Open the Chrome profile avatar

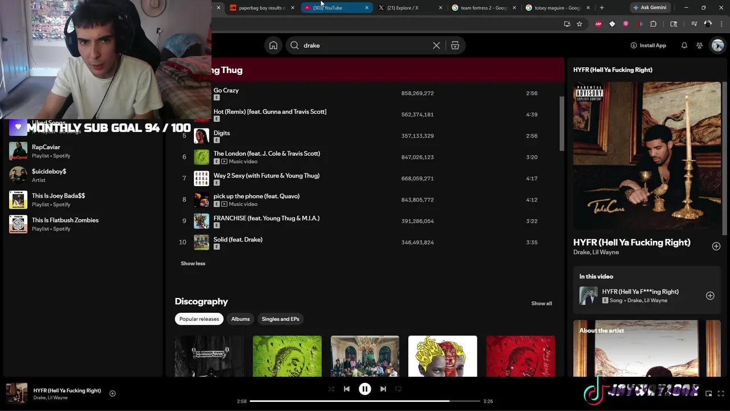(x=708, y=24)
